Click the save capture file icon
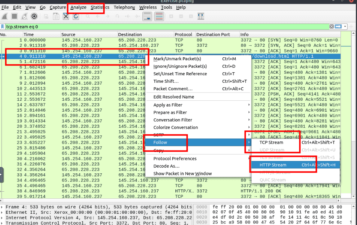The width and height of the screenshot is (357, 225). tap(56, 16)
